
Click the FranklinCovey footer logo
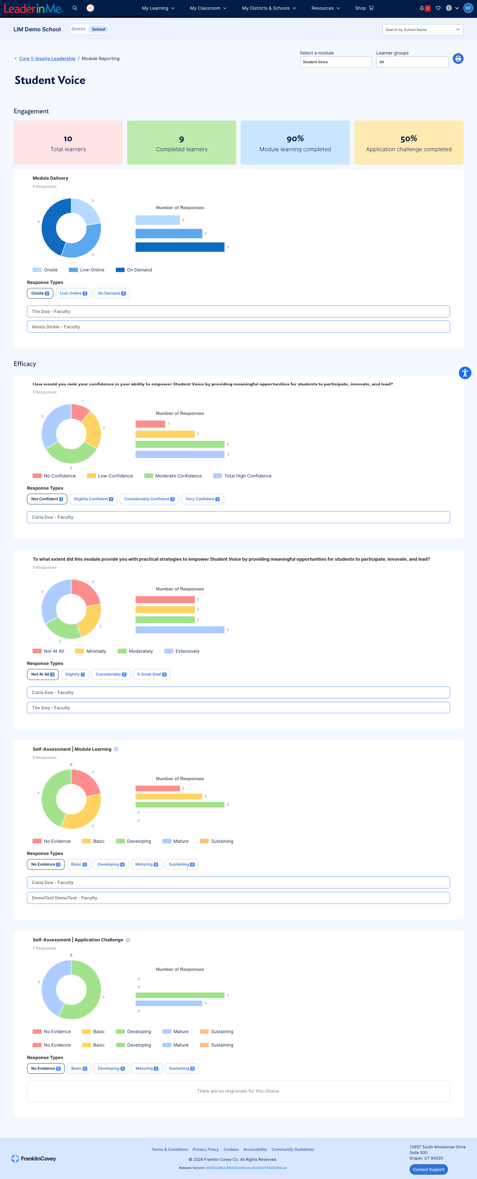pyautogui.click(x=33, y=1158)
